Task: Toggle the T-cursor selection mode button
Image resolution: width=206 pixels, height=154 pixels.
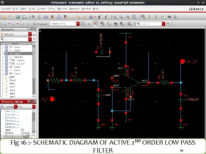Action: tap(122, 24)
